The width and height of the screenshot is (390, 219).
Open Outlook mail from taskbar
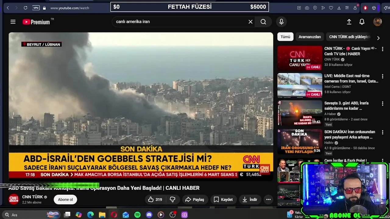[126, 215]
